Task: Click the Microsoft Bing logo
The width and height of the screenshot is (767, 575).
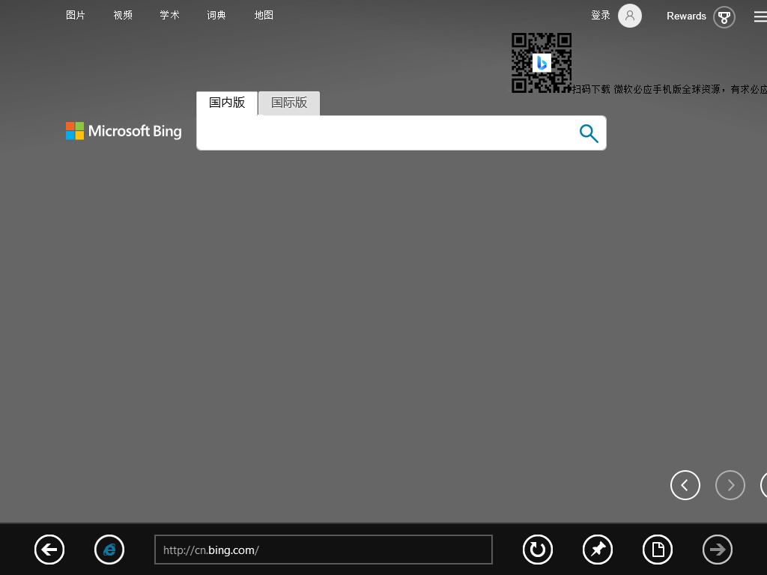Action: [124, 131]
